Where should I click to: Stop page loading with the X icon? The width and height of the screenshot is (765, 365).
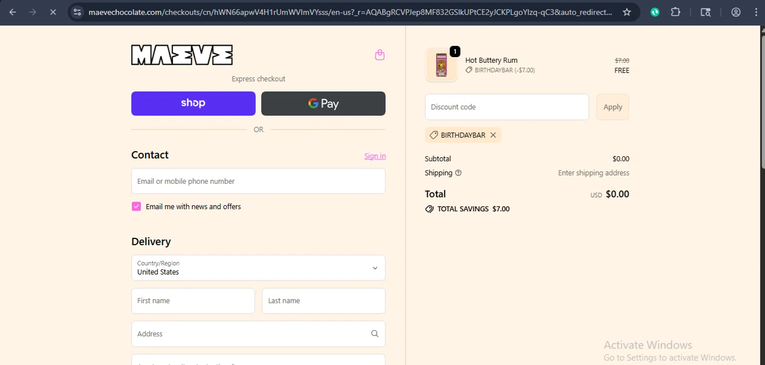(x=53, y=12)
